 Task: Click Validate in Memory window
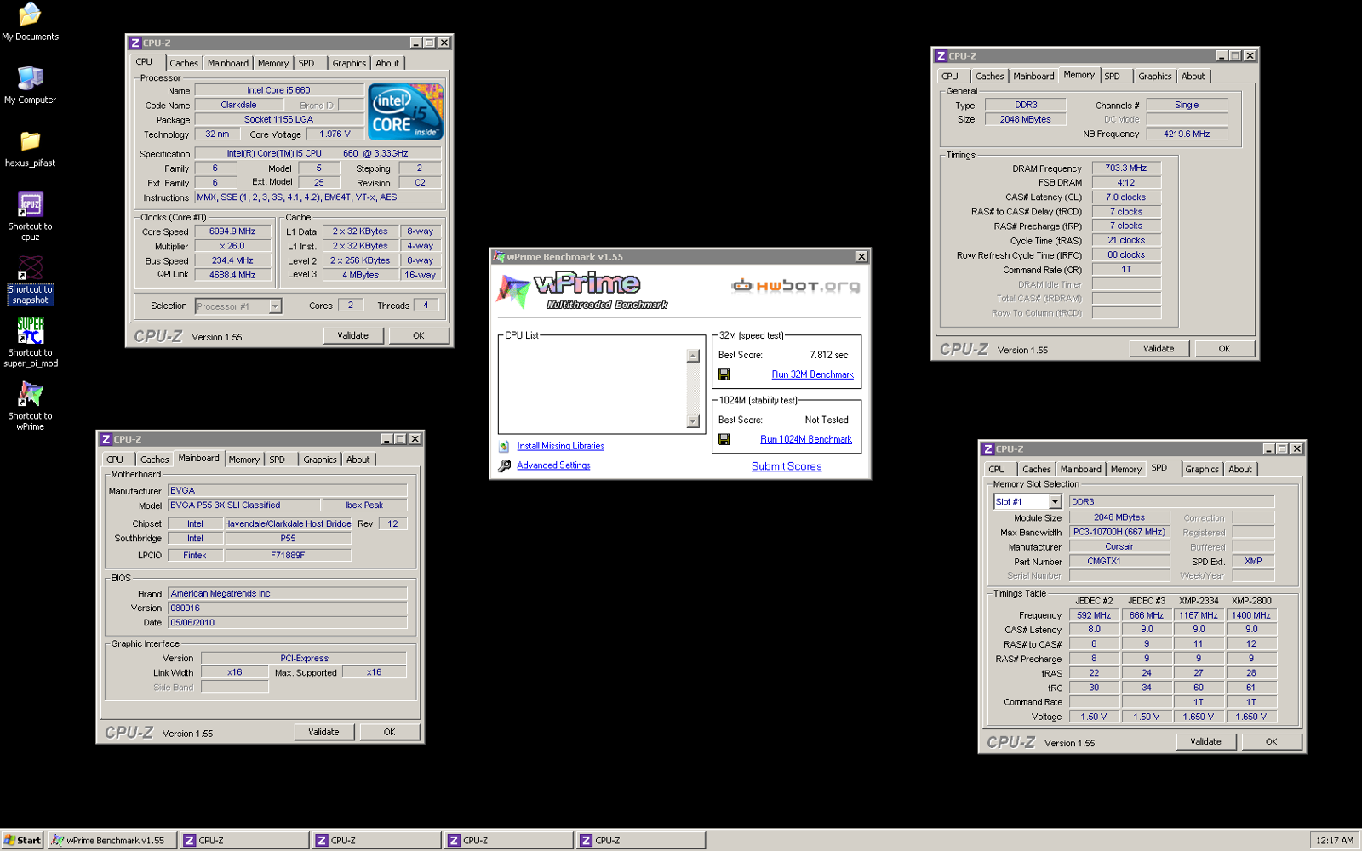[x=1159, y=348]
